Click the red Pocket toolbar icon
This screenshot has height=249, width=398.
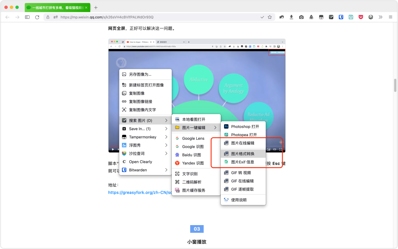[x=361, y=17]
